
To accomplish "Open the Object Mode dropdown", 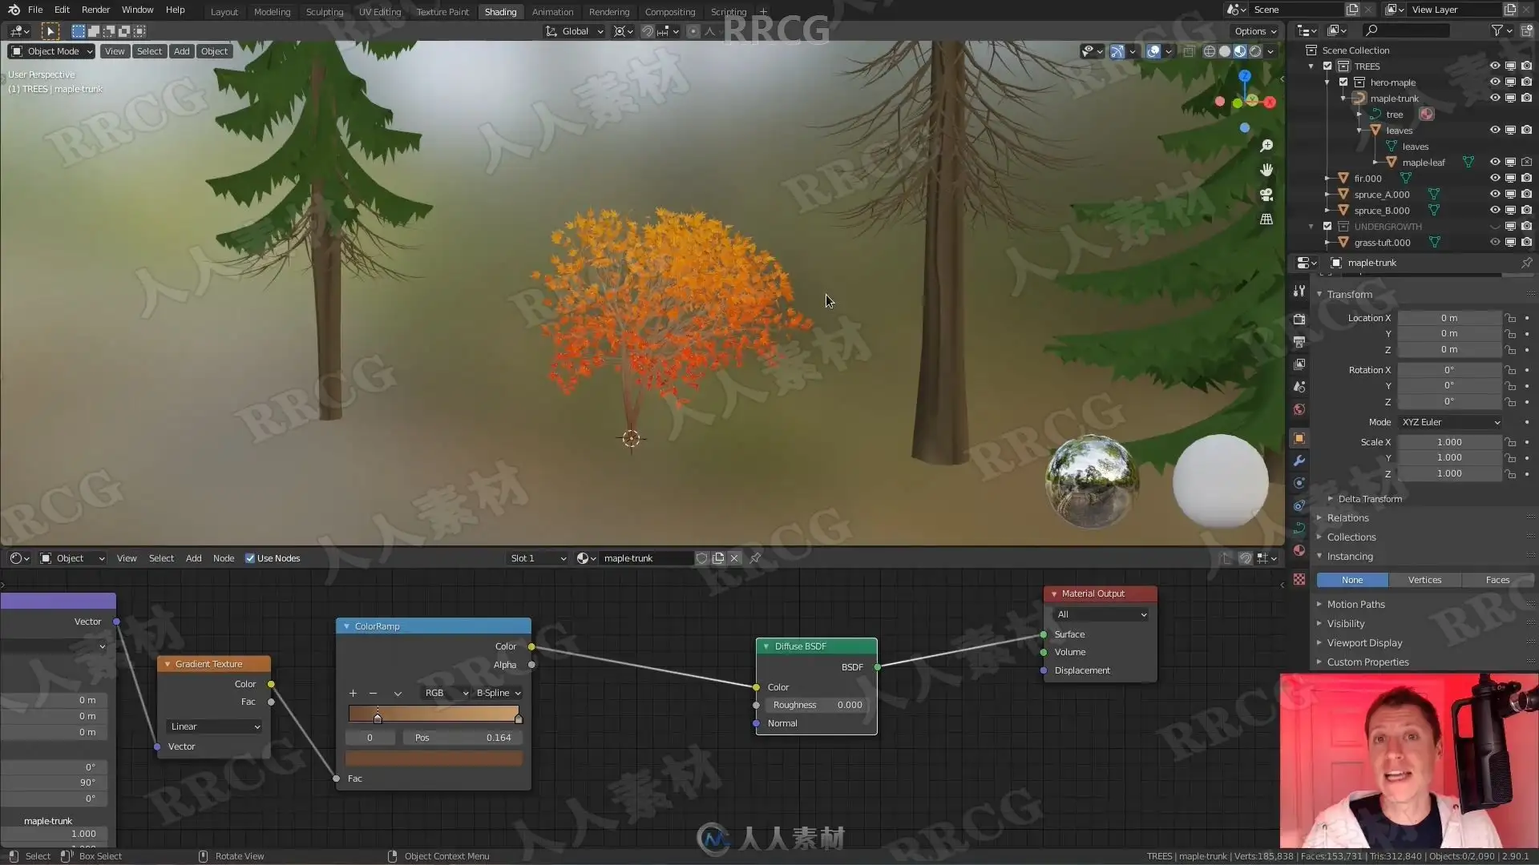I will (52, 51).
